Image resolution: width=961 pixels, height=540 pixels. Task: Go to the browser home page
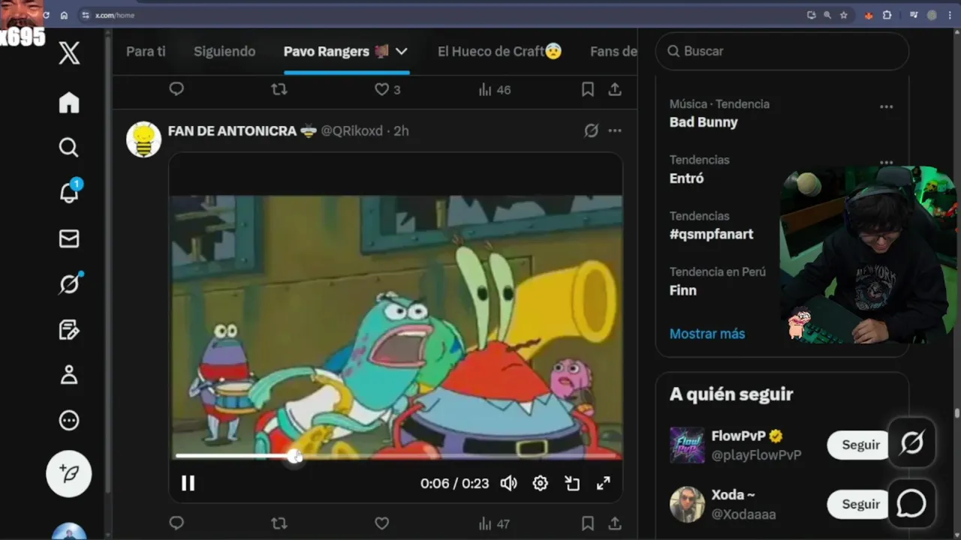click(x=64, y=15)
